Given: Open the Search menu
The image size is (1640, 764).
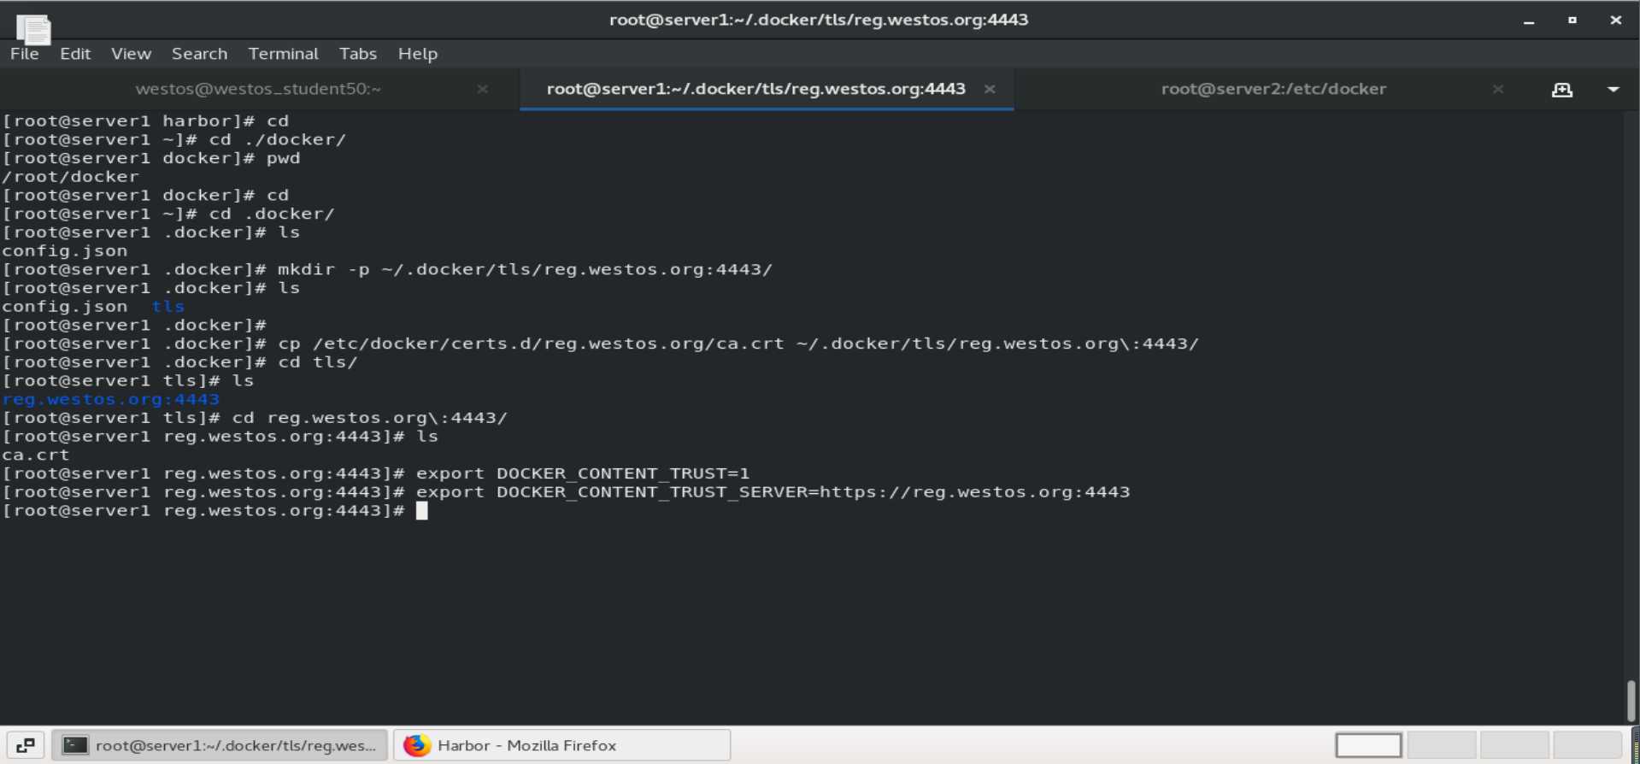Looking at the screenshot, I should [x=199, y=53].
